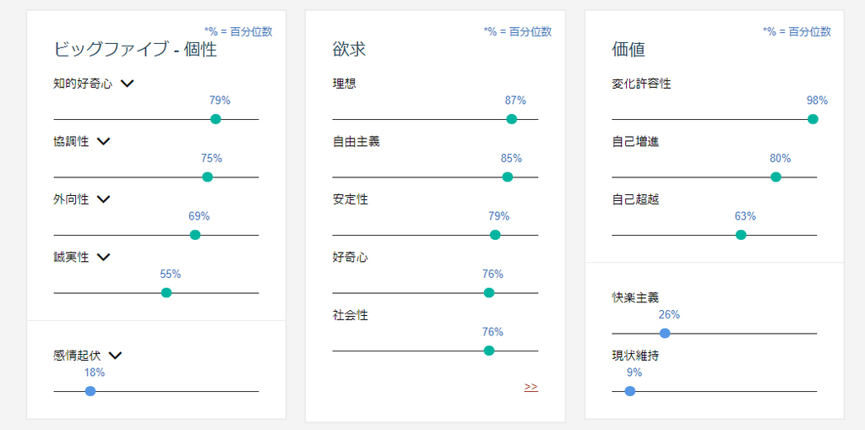Expand the 知的好奇心 chevron
The image size is (865, 430).
pos(128,84)
